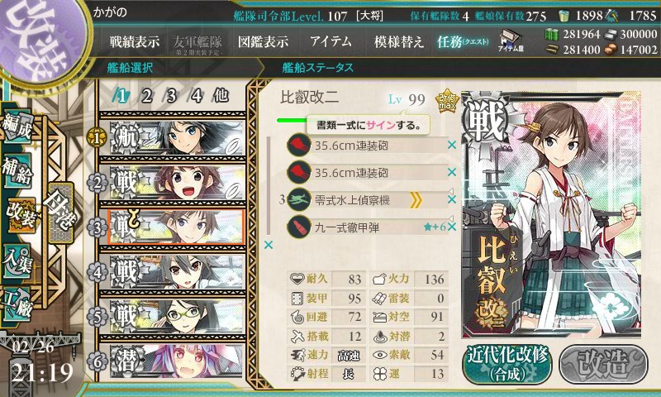Click the 近代化改修(合成) button
Image resolution: width=661 pixels, height=397 pixels.
point(507,365)
